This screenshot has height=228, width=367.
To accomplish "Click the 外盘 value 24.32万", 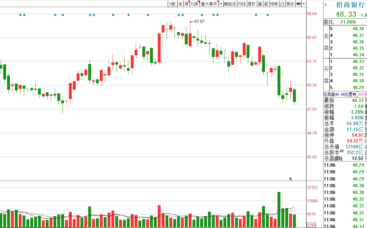I will tap(355, 141).
